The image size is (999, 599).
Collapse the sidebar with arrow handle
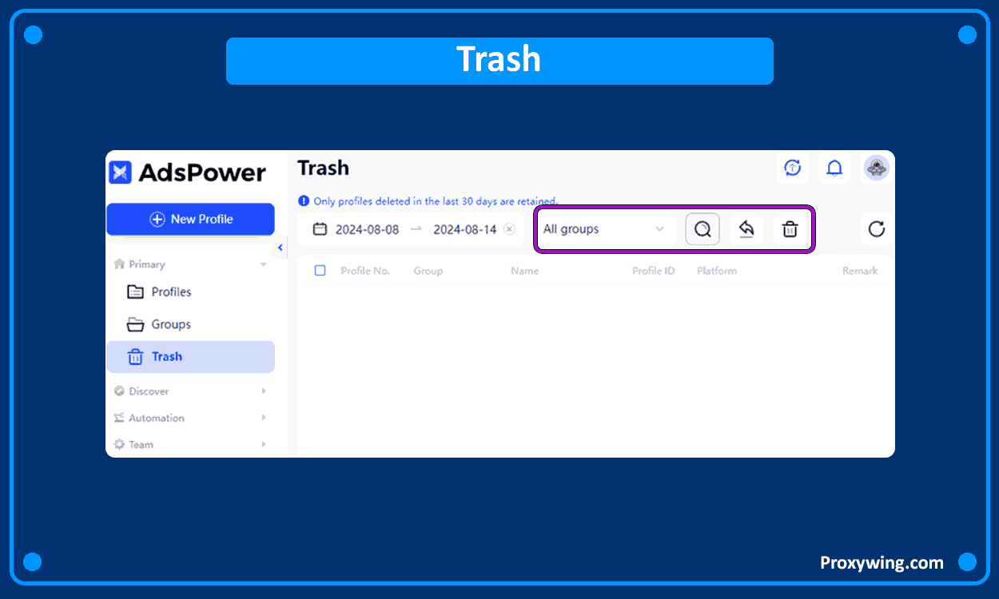point(280,248)
